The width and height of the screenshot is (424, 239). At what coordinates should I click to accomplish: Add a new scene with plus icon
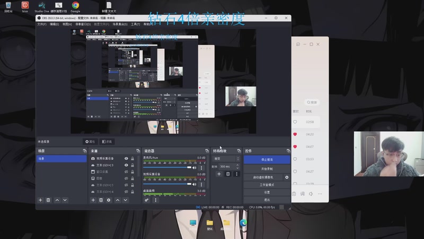(x=40, y=200)
